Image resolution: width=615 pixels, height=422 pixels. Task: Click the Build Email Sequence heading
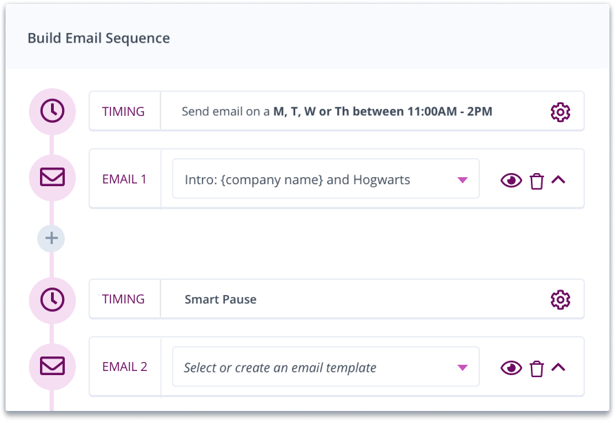[x=99, y=38]
